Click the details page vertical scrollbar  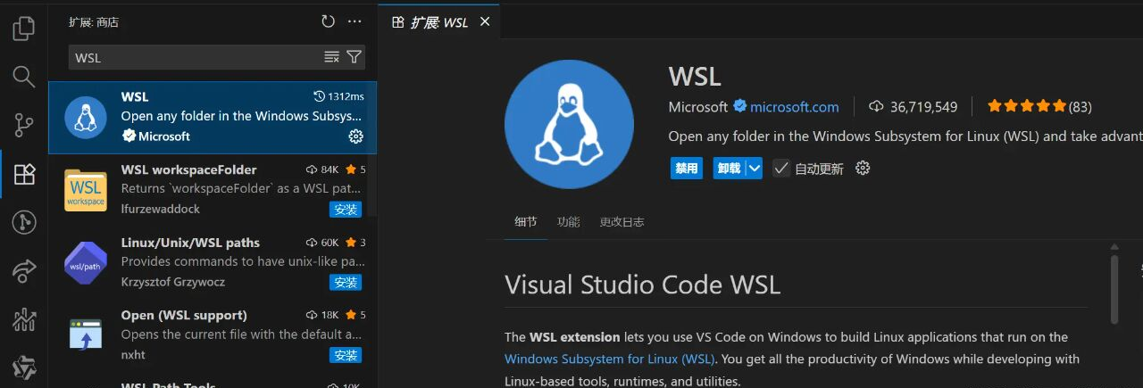tap(1114, 289)
